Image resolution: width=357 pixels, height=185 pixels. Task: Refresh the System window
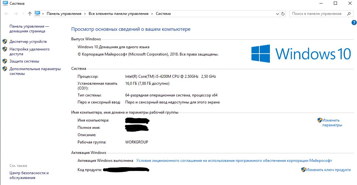click(283, 14)
